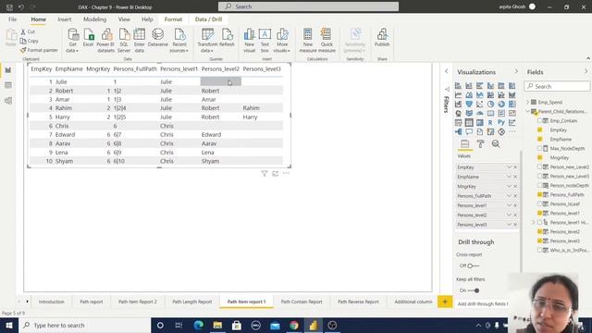Open the File menu
The image size is (592, 333).
(x=12, y=19)
